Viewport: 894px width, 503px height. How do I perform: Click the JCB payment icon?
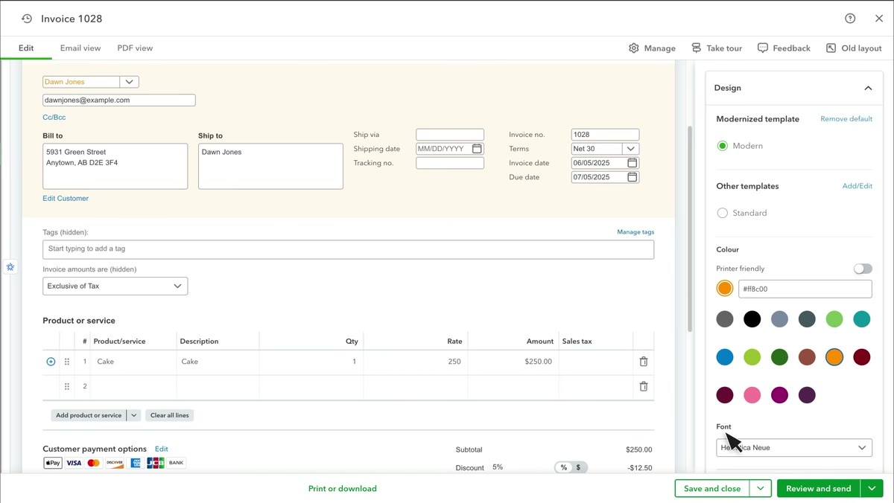pyautogui.click(x=155, y=463)
